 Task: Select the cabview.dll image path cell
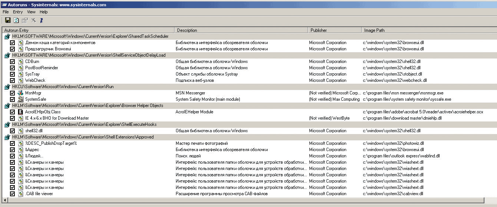tap(393, 194)
